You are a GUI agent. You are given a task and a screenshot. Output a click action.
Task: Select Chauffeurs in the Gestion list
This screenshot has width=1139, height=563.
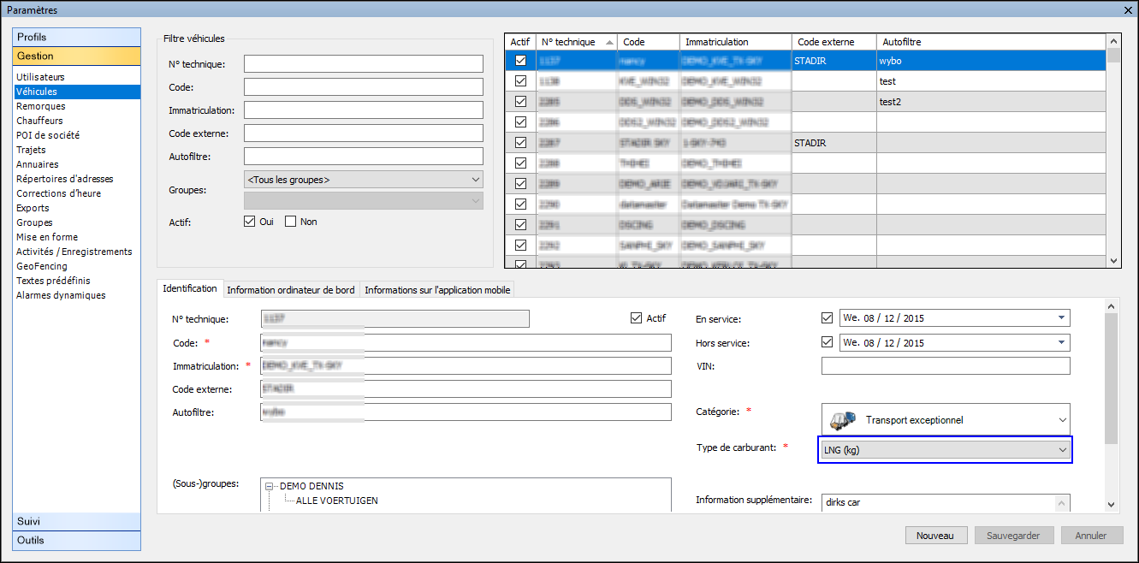pyautogui.click(x=39, y=121)
